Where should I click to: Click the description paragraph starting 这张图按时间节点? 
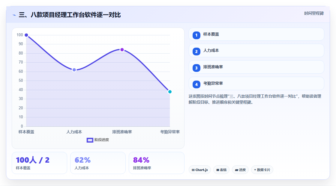pyautogui.click(x=255, y=99)
